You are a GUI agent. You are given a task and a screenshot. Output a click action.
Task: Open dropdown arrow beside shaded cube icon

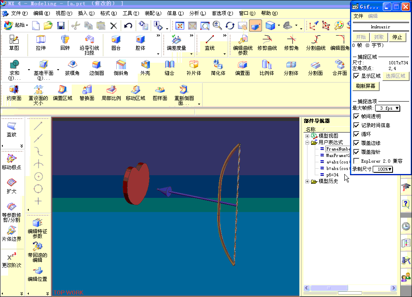point(279,26)
